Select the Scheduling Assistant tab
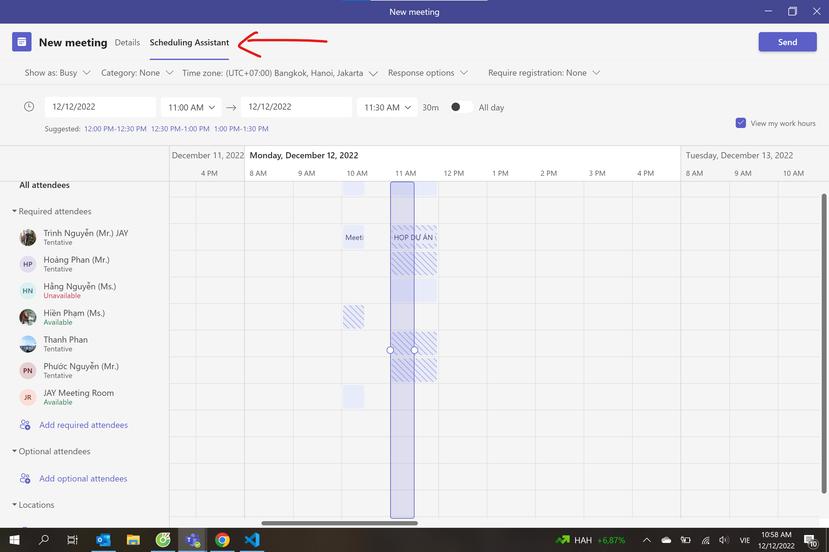This screenshot has height=552, width=829. pyautogui.click(x=189, y=43)
